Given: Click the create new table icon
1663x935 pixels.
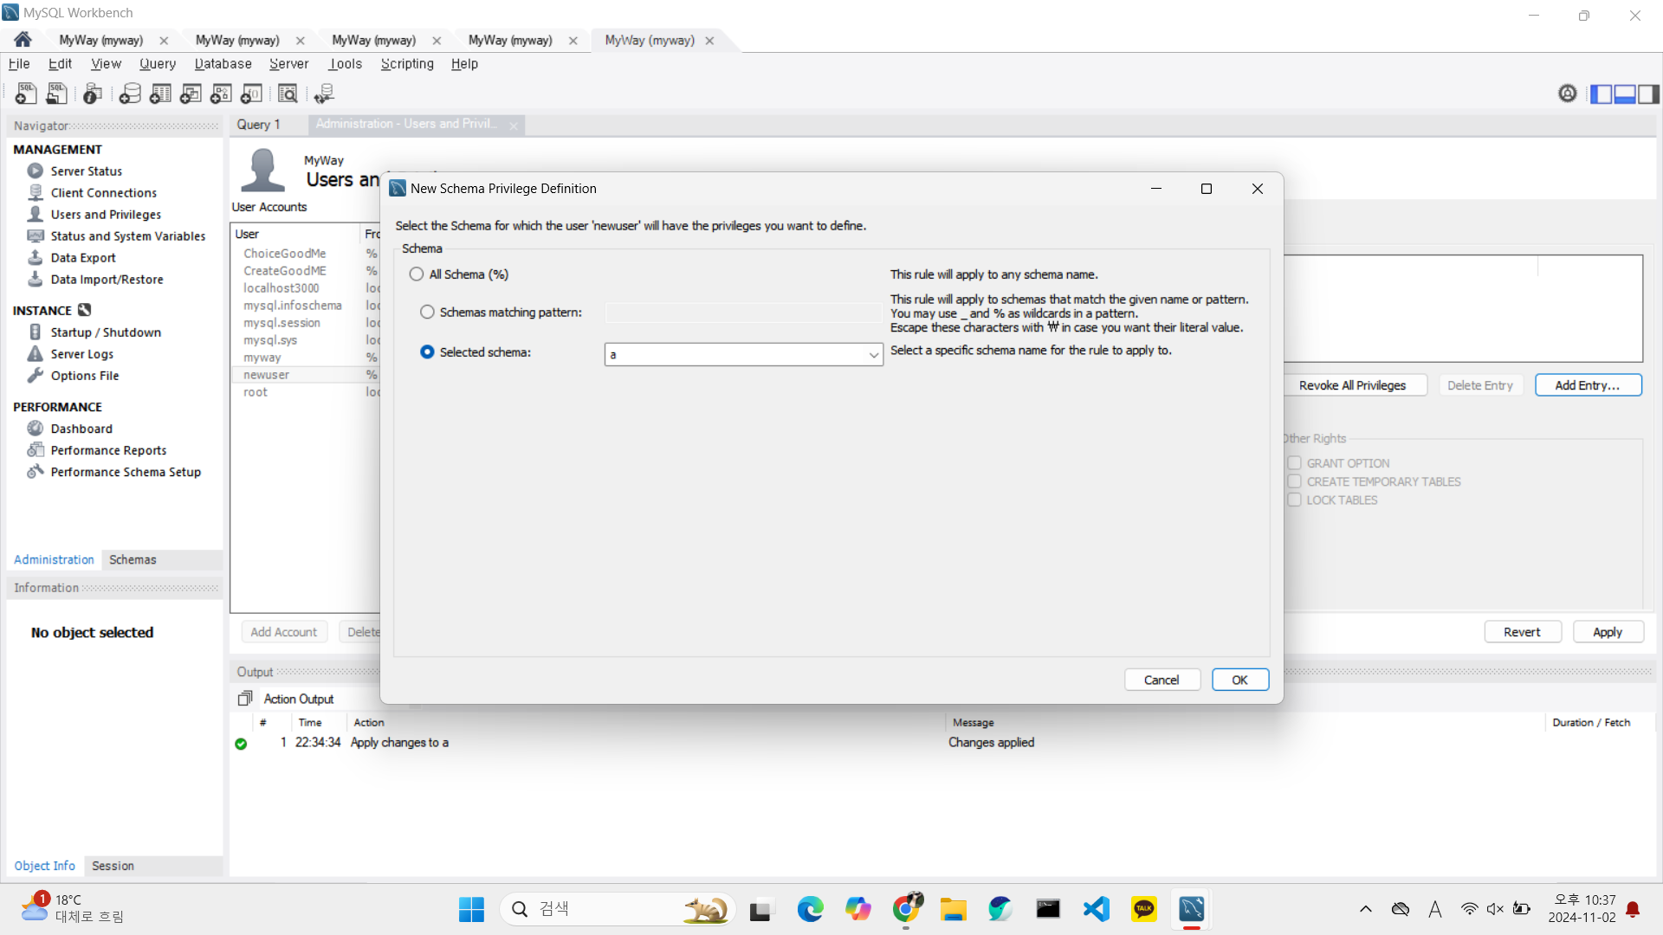Looking at the screenshot, I should [160, 93].
